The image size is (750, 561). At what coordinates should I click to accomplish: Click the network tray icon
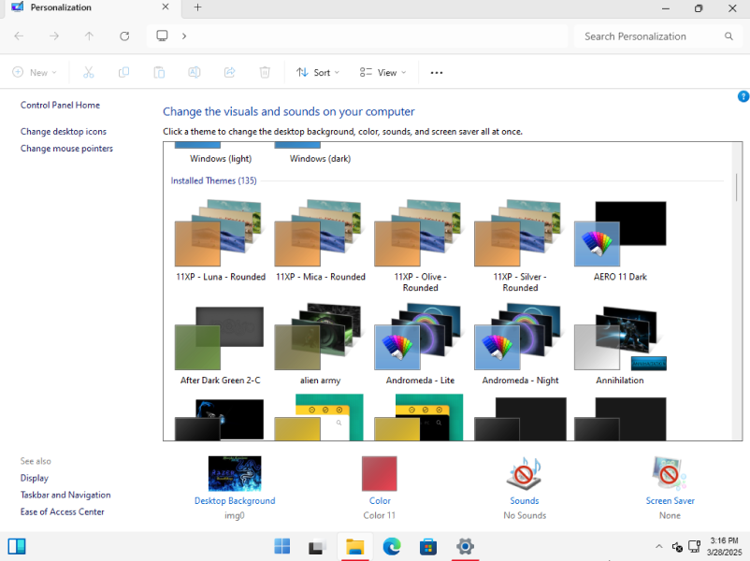[694, 546]
